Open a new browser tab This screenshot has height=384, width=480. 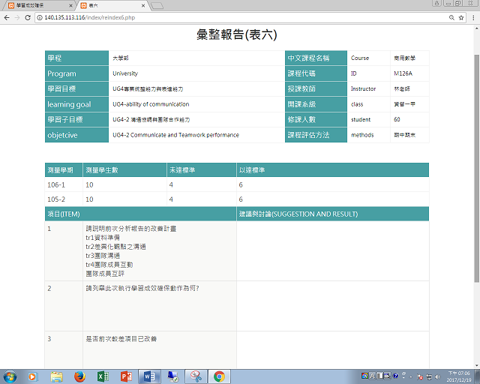(x=157, y=6)
